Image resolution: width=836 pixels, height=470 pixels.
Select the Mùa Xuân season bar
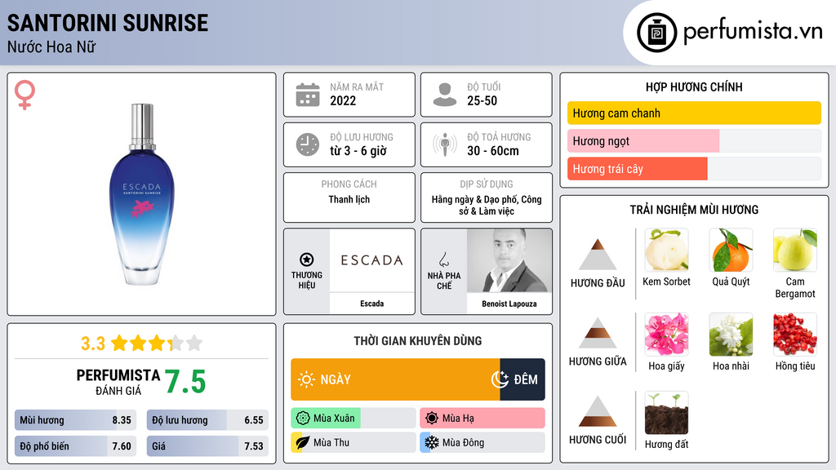(353, 418)
